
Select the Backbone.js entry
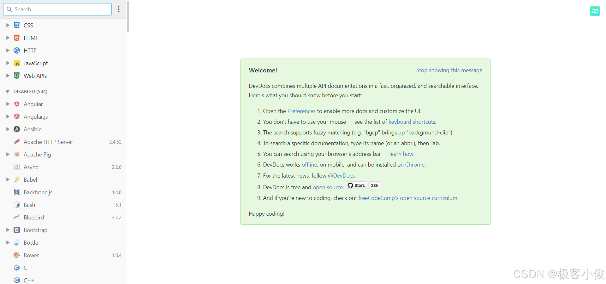[63, 192]
